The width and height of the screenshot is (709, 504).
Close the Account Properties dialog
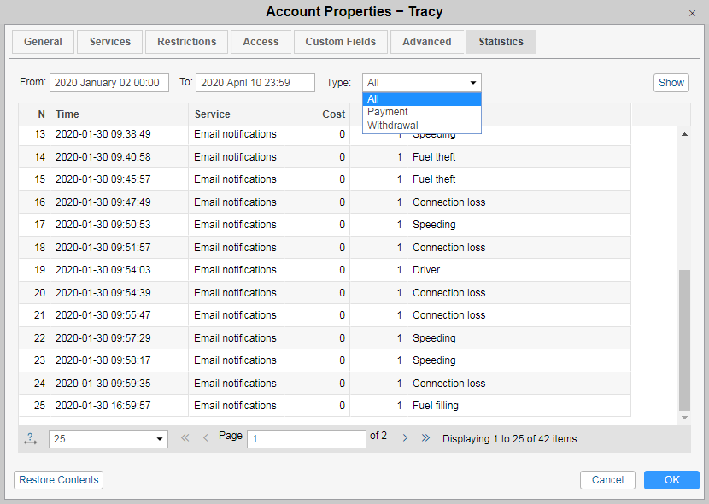(x=692, y=13)
